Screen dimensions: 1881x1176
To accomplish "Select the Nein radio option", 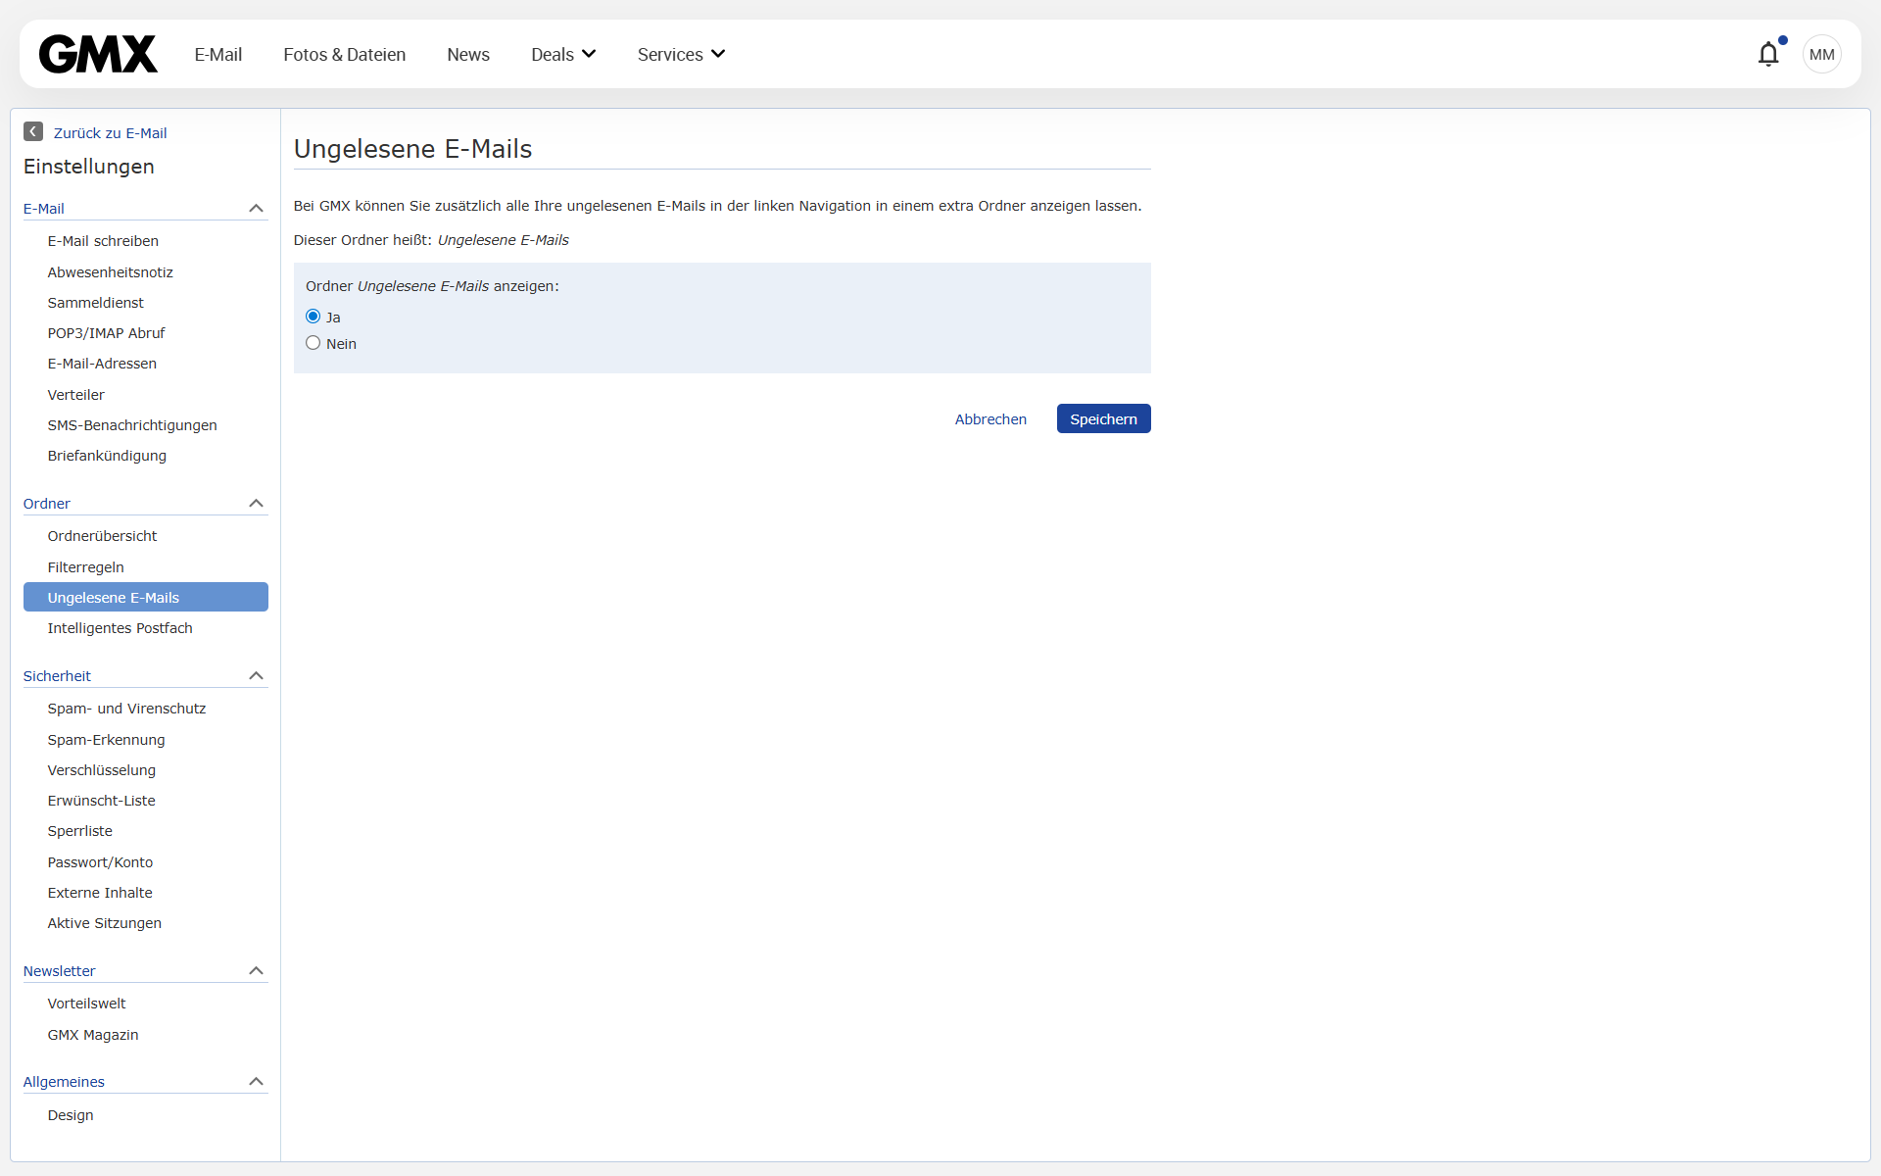I will point(313,343).
